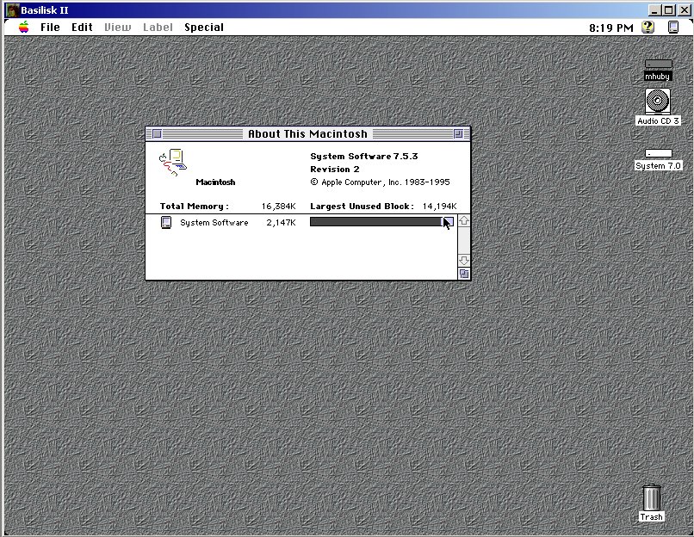
Task: Click the dimmed View menu
Action: coord(118,28)
